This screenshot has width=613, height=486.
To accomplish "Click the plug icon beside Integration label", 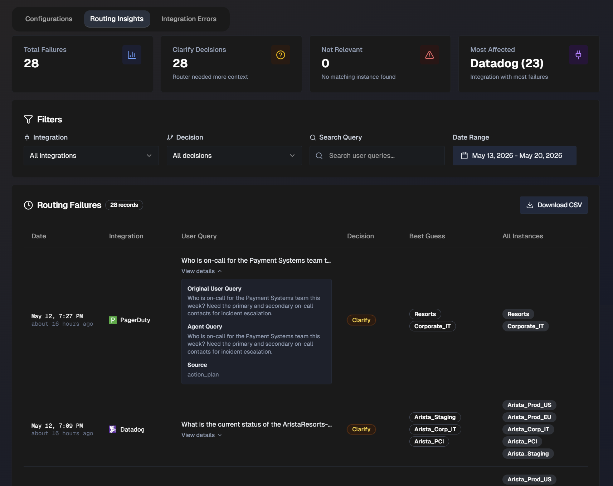I will (x=27, y=137).
